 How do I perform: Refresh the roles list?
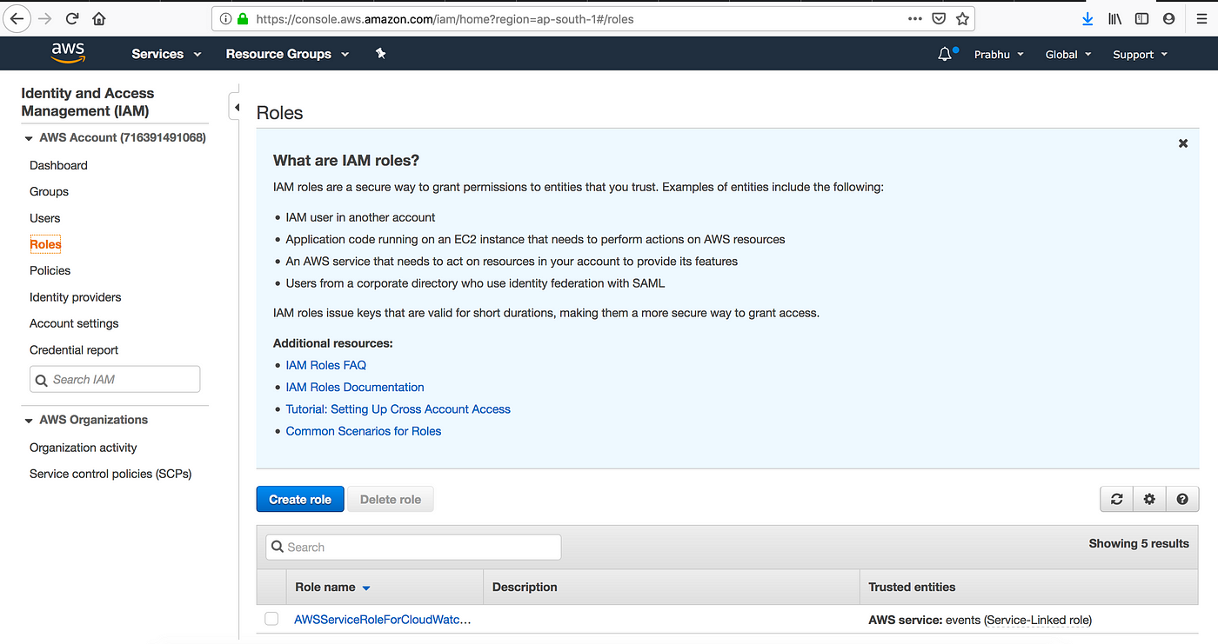click(x=1116, y=499)
